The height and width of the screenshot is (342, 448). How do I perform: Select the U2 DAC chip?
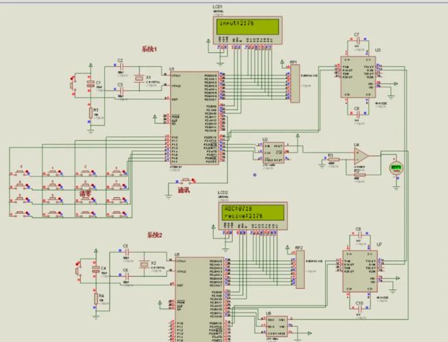pyautogui.click(x=274, y=150)
